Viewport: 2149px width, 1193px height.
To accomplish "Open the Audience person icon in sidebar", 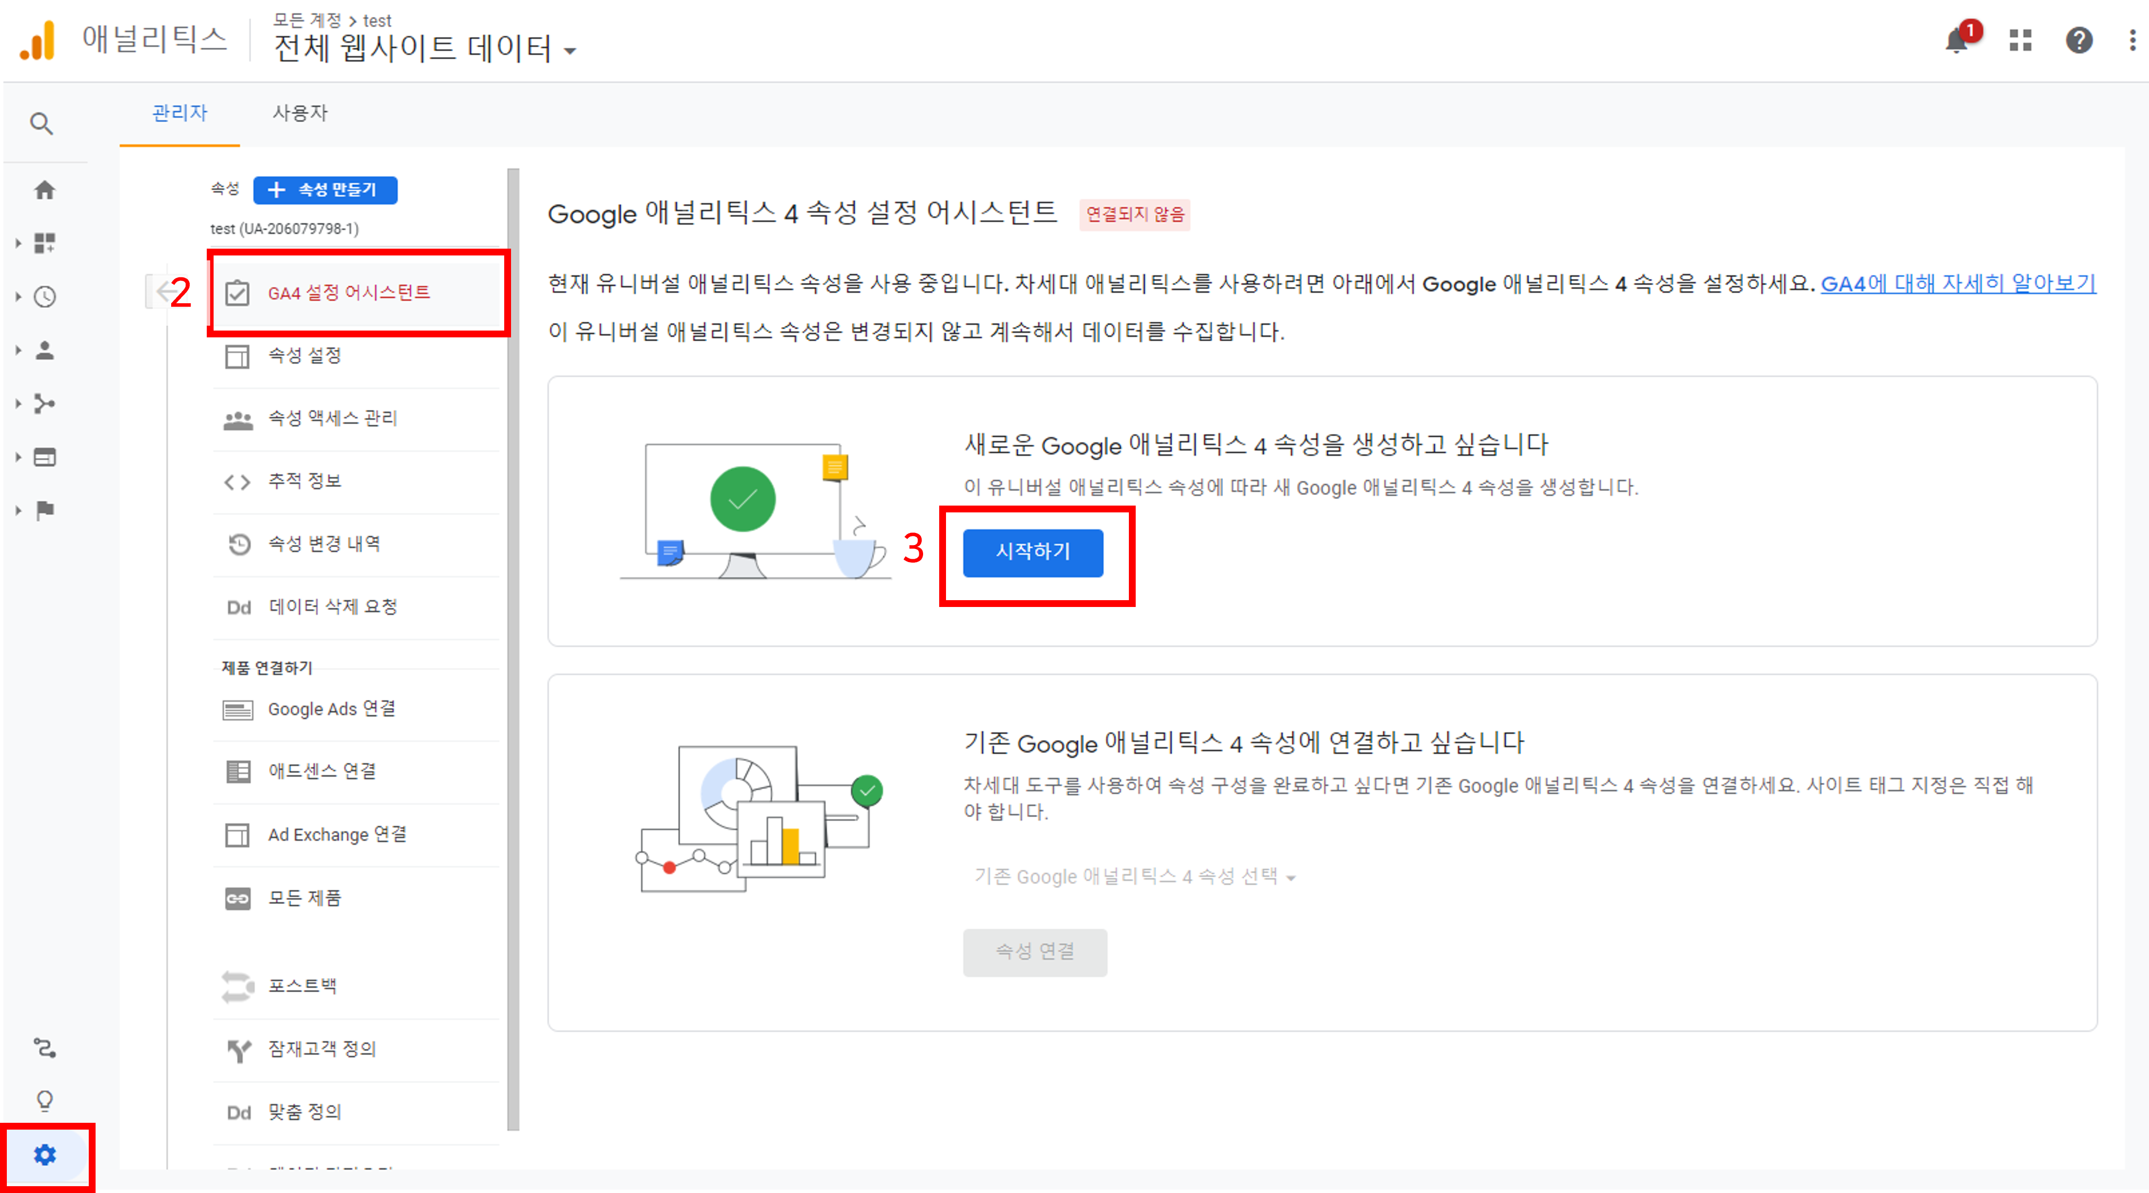I will [x=45, y=351].
